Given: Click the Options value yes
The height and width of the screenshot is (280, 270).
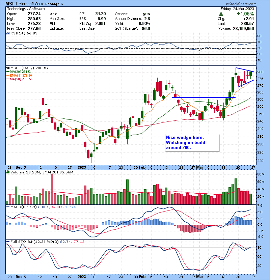Looking at the screenshot, I should coord(146,14).
